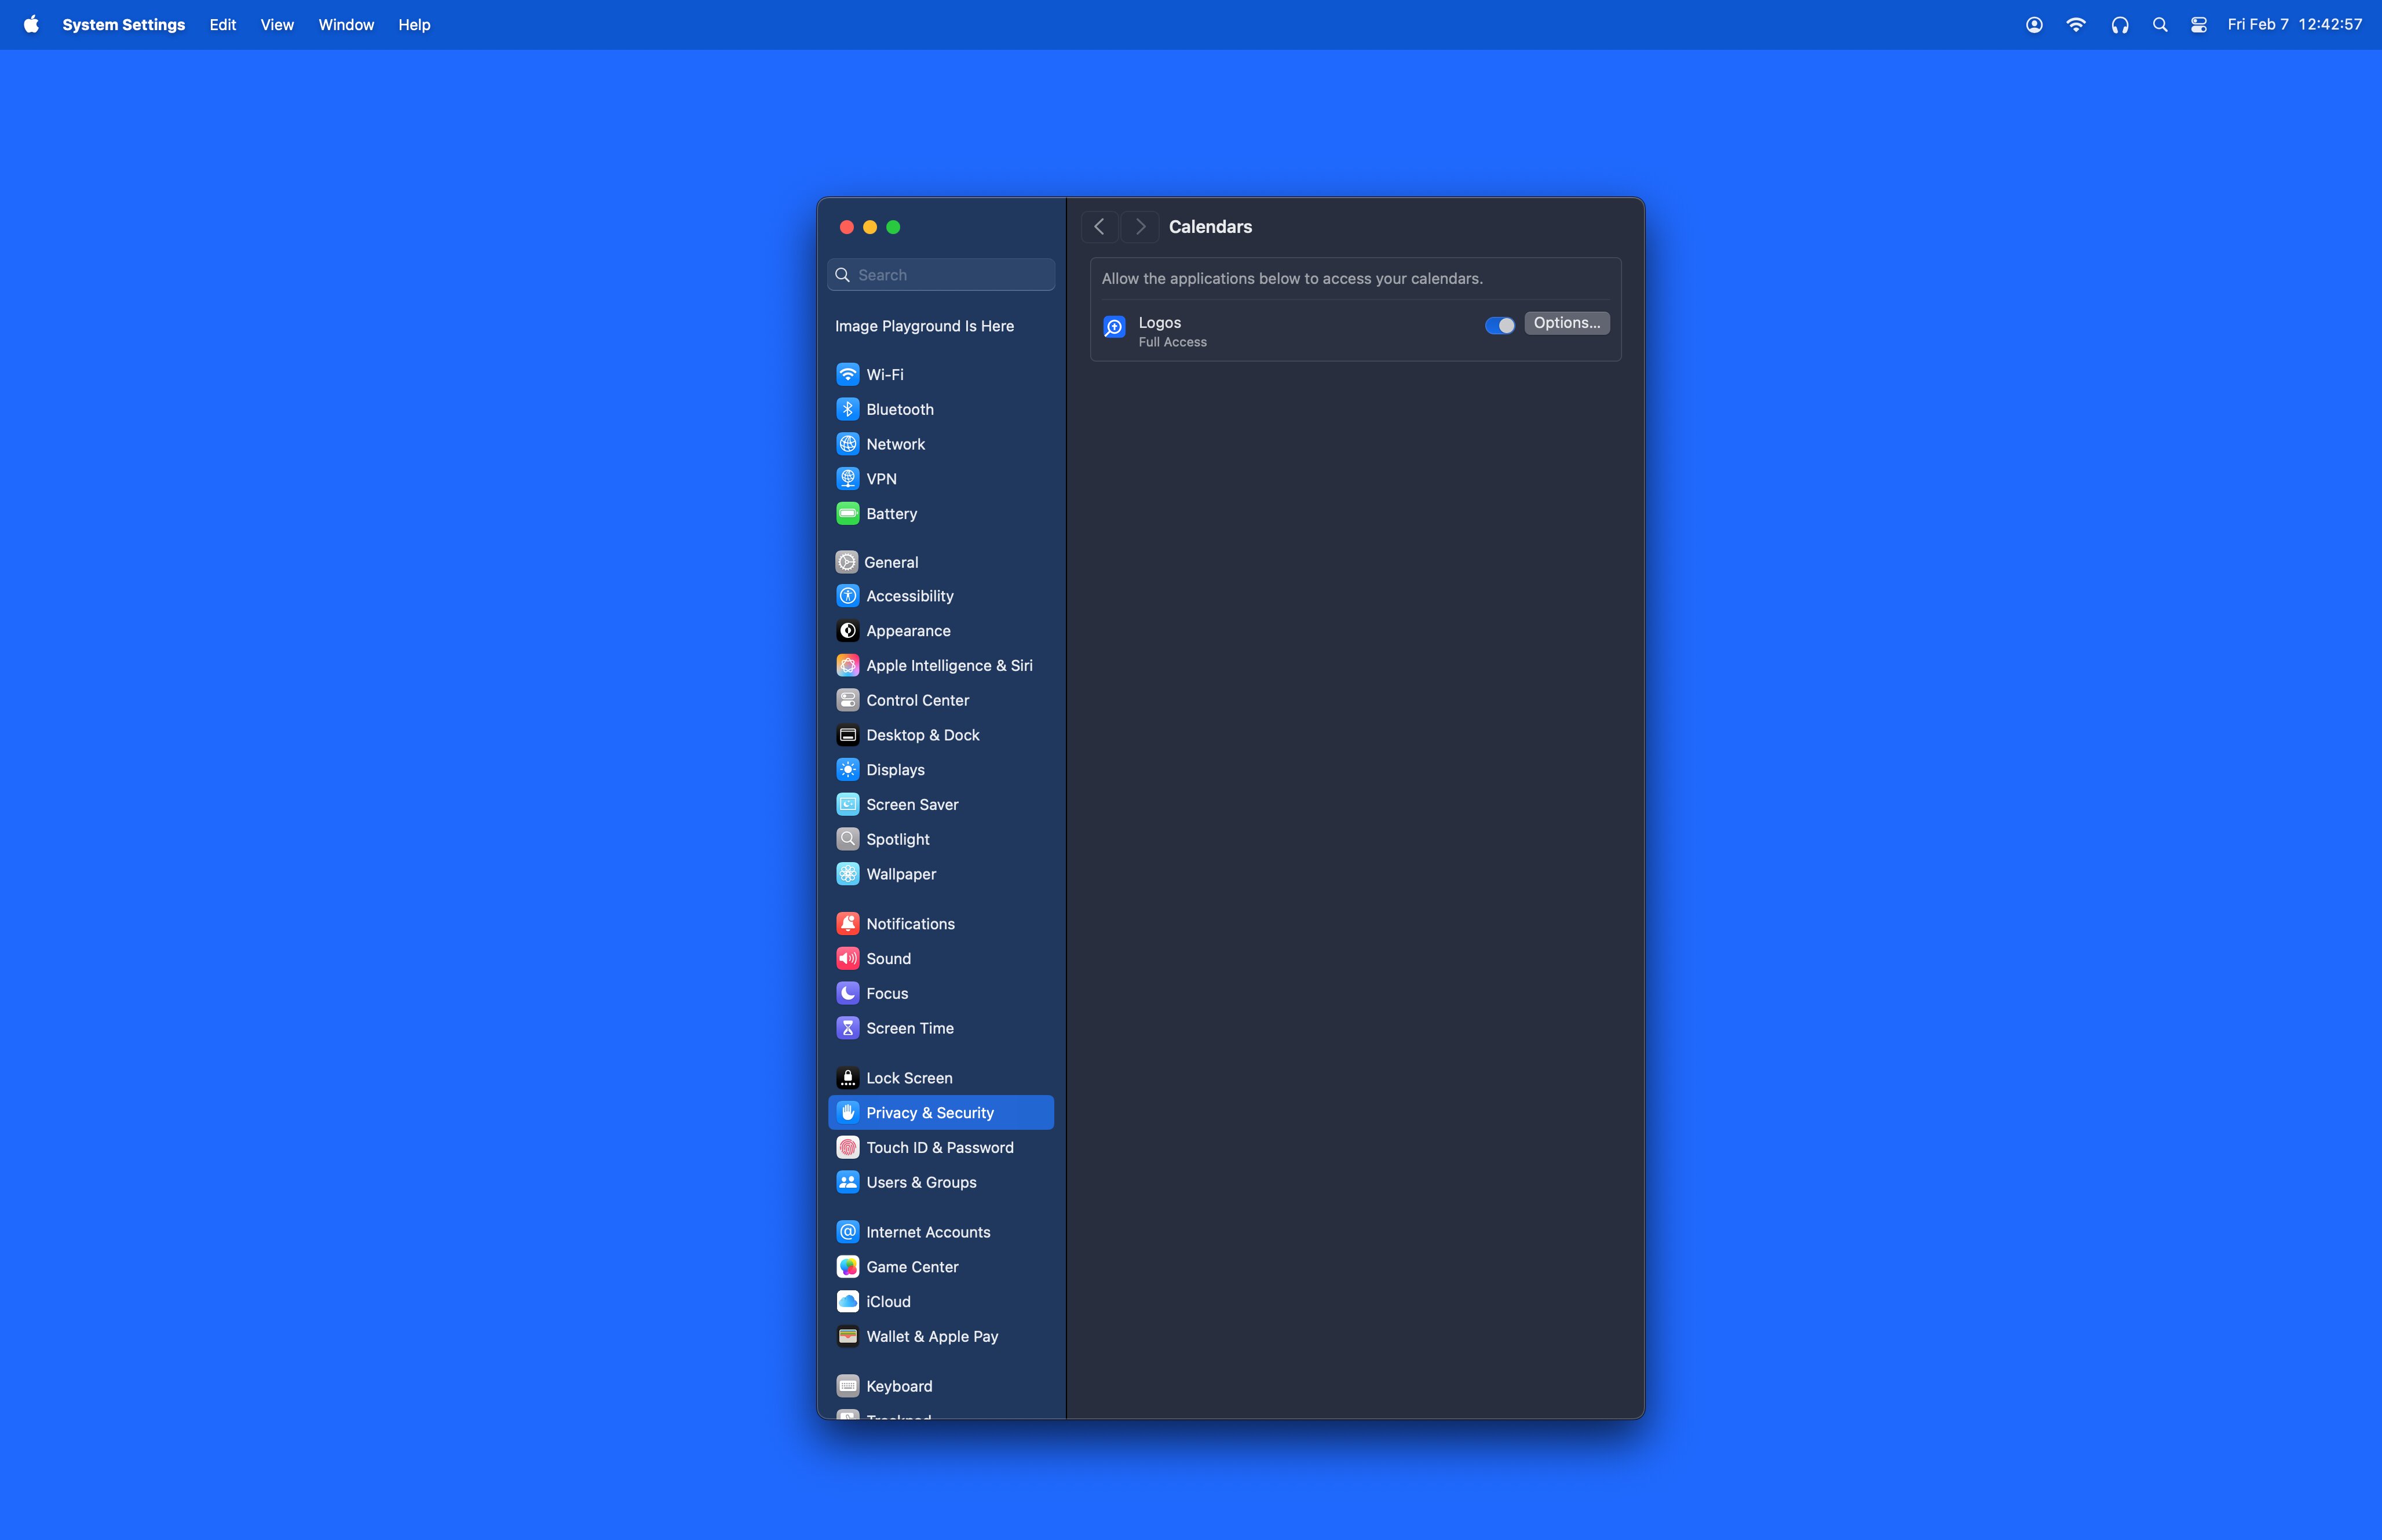Open Bluetooth settings in sidebar
2382x1540 pixels.
tap(941, 409)
